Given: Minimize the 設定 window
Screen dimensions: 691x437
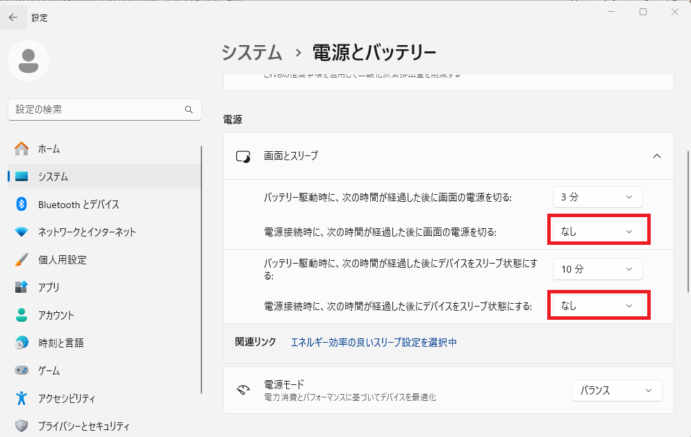Looking at the screenshot, I should (611, 12).
